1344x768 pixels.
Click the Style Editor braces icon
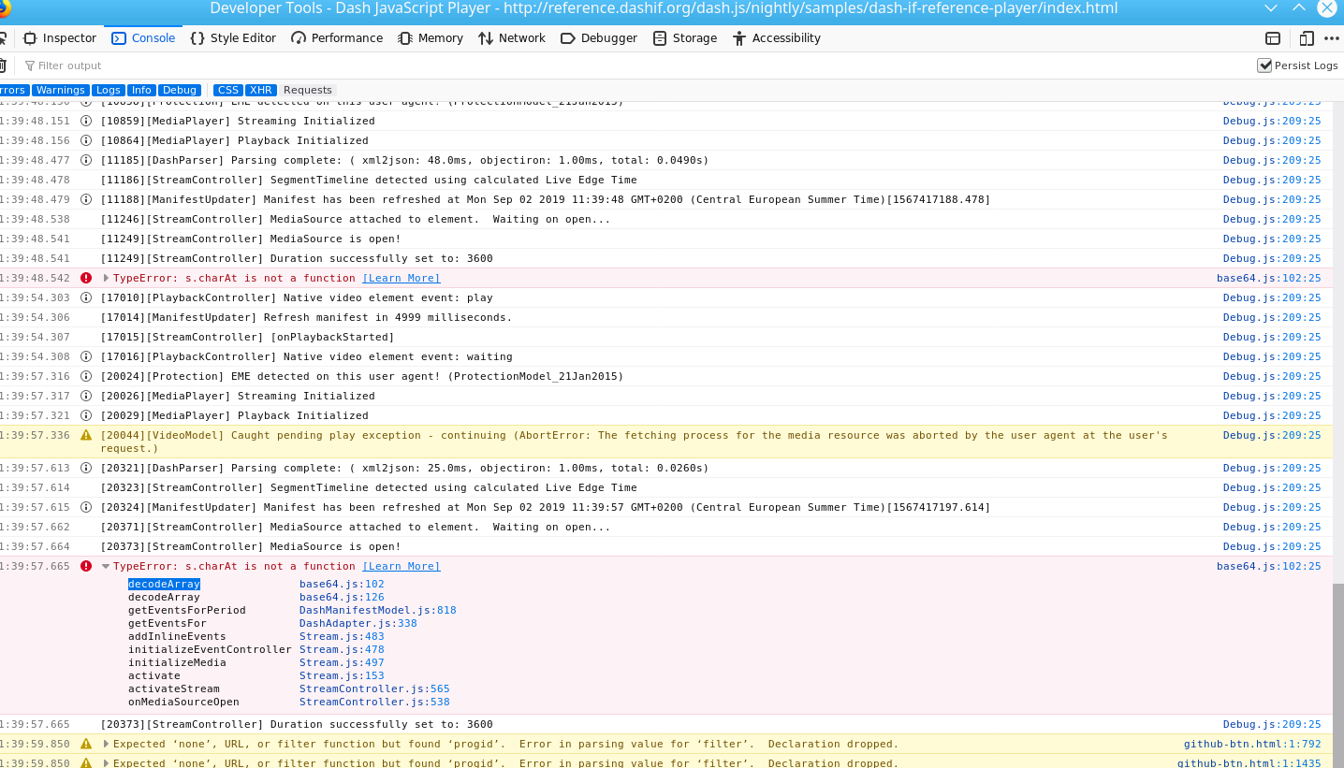point(197,38)
